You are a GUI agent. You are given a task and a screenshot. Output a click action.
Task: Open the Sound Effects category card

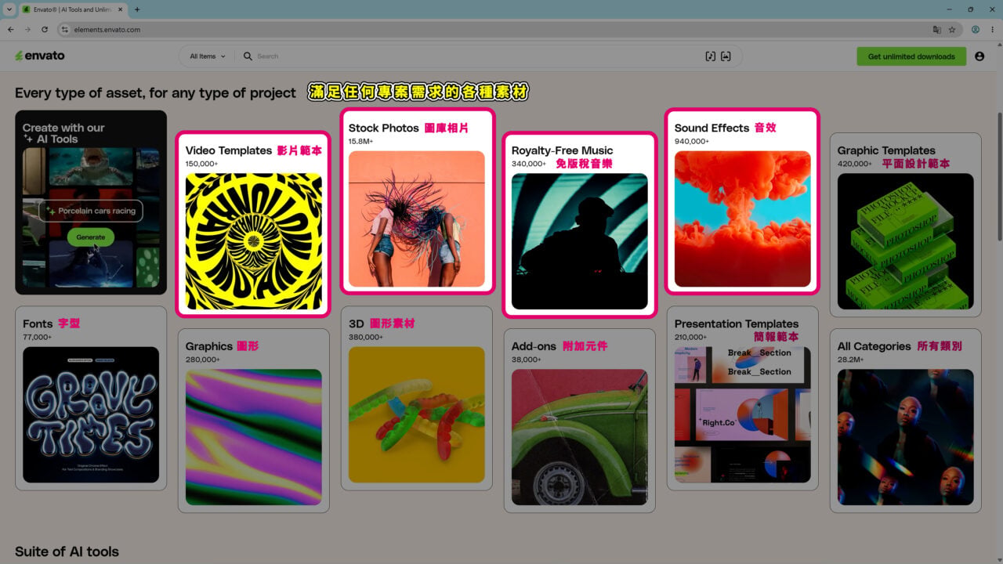pyautogui.click(x=742, y=201)
